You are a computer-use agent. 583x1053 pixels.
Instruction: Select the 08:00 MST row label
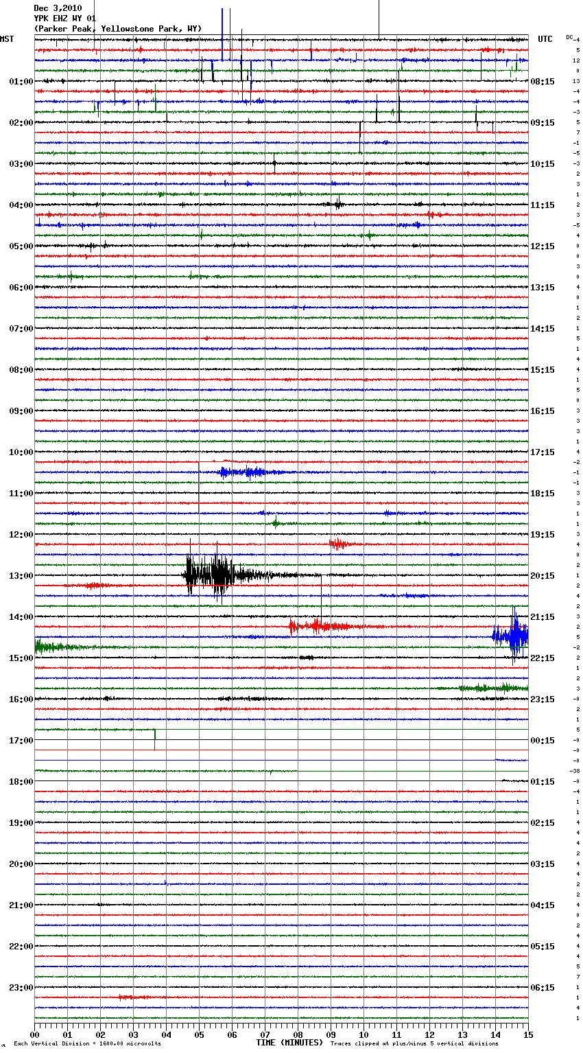pos(21,370)
